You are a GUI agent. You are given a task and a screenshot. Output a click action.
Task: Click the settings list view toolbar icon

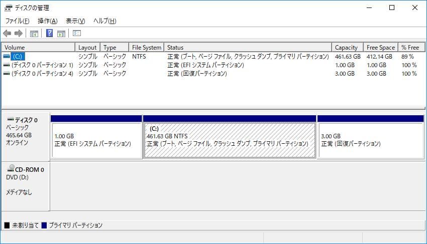[77, 33]
